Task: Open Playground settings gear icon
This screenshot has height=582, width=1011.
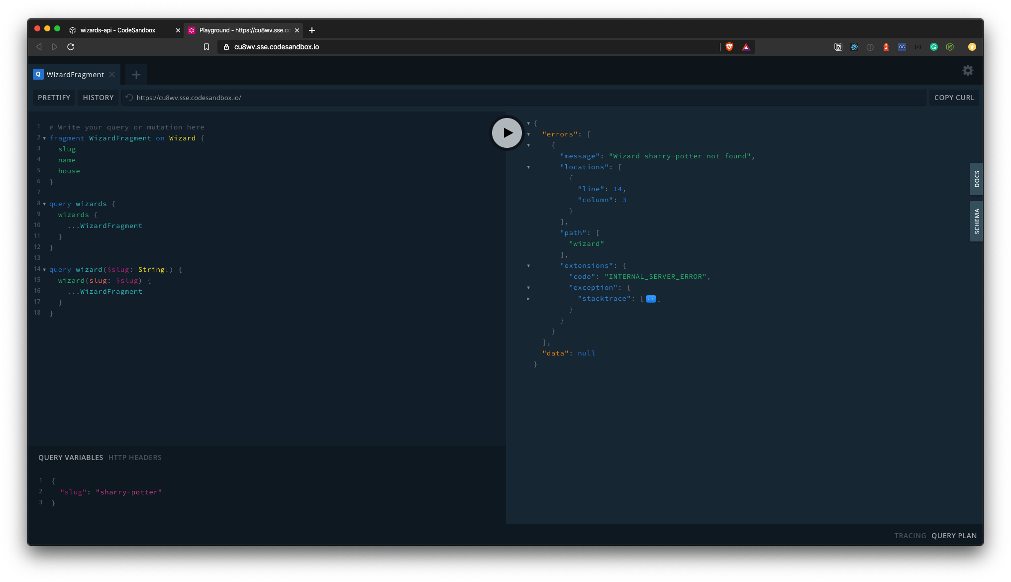Action: point(967,71)
